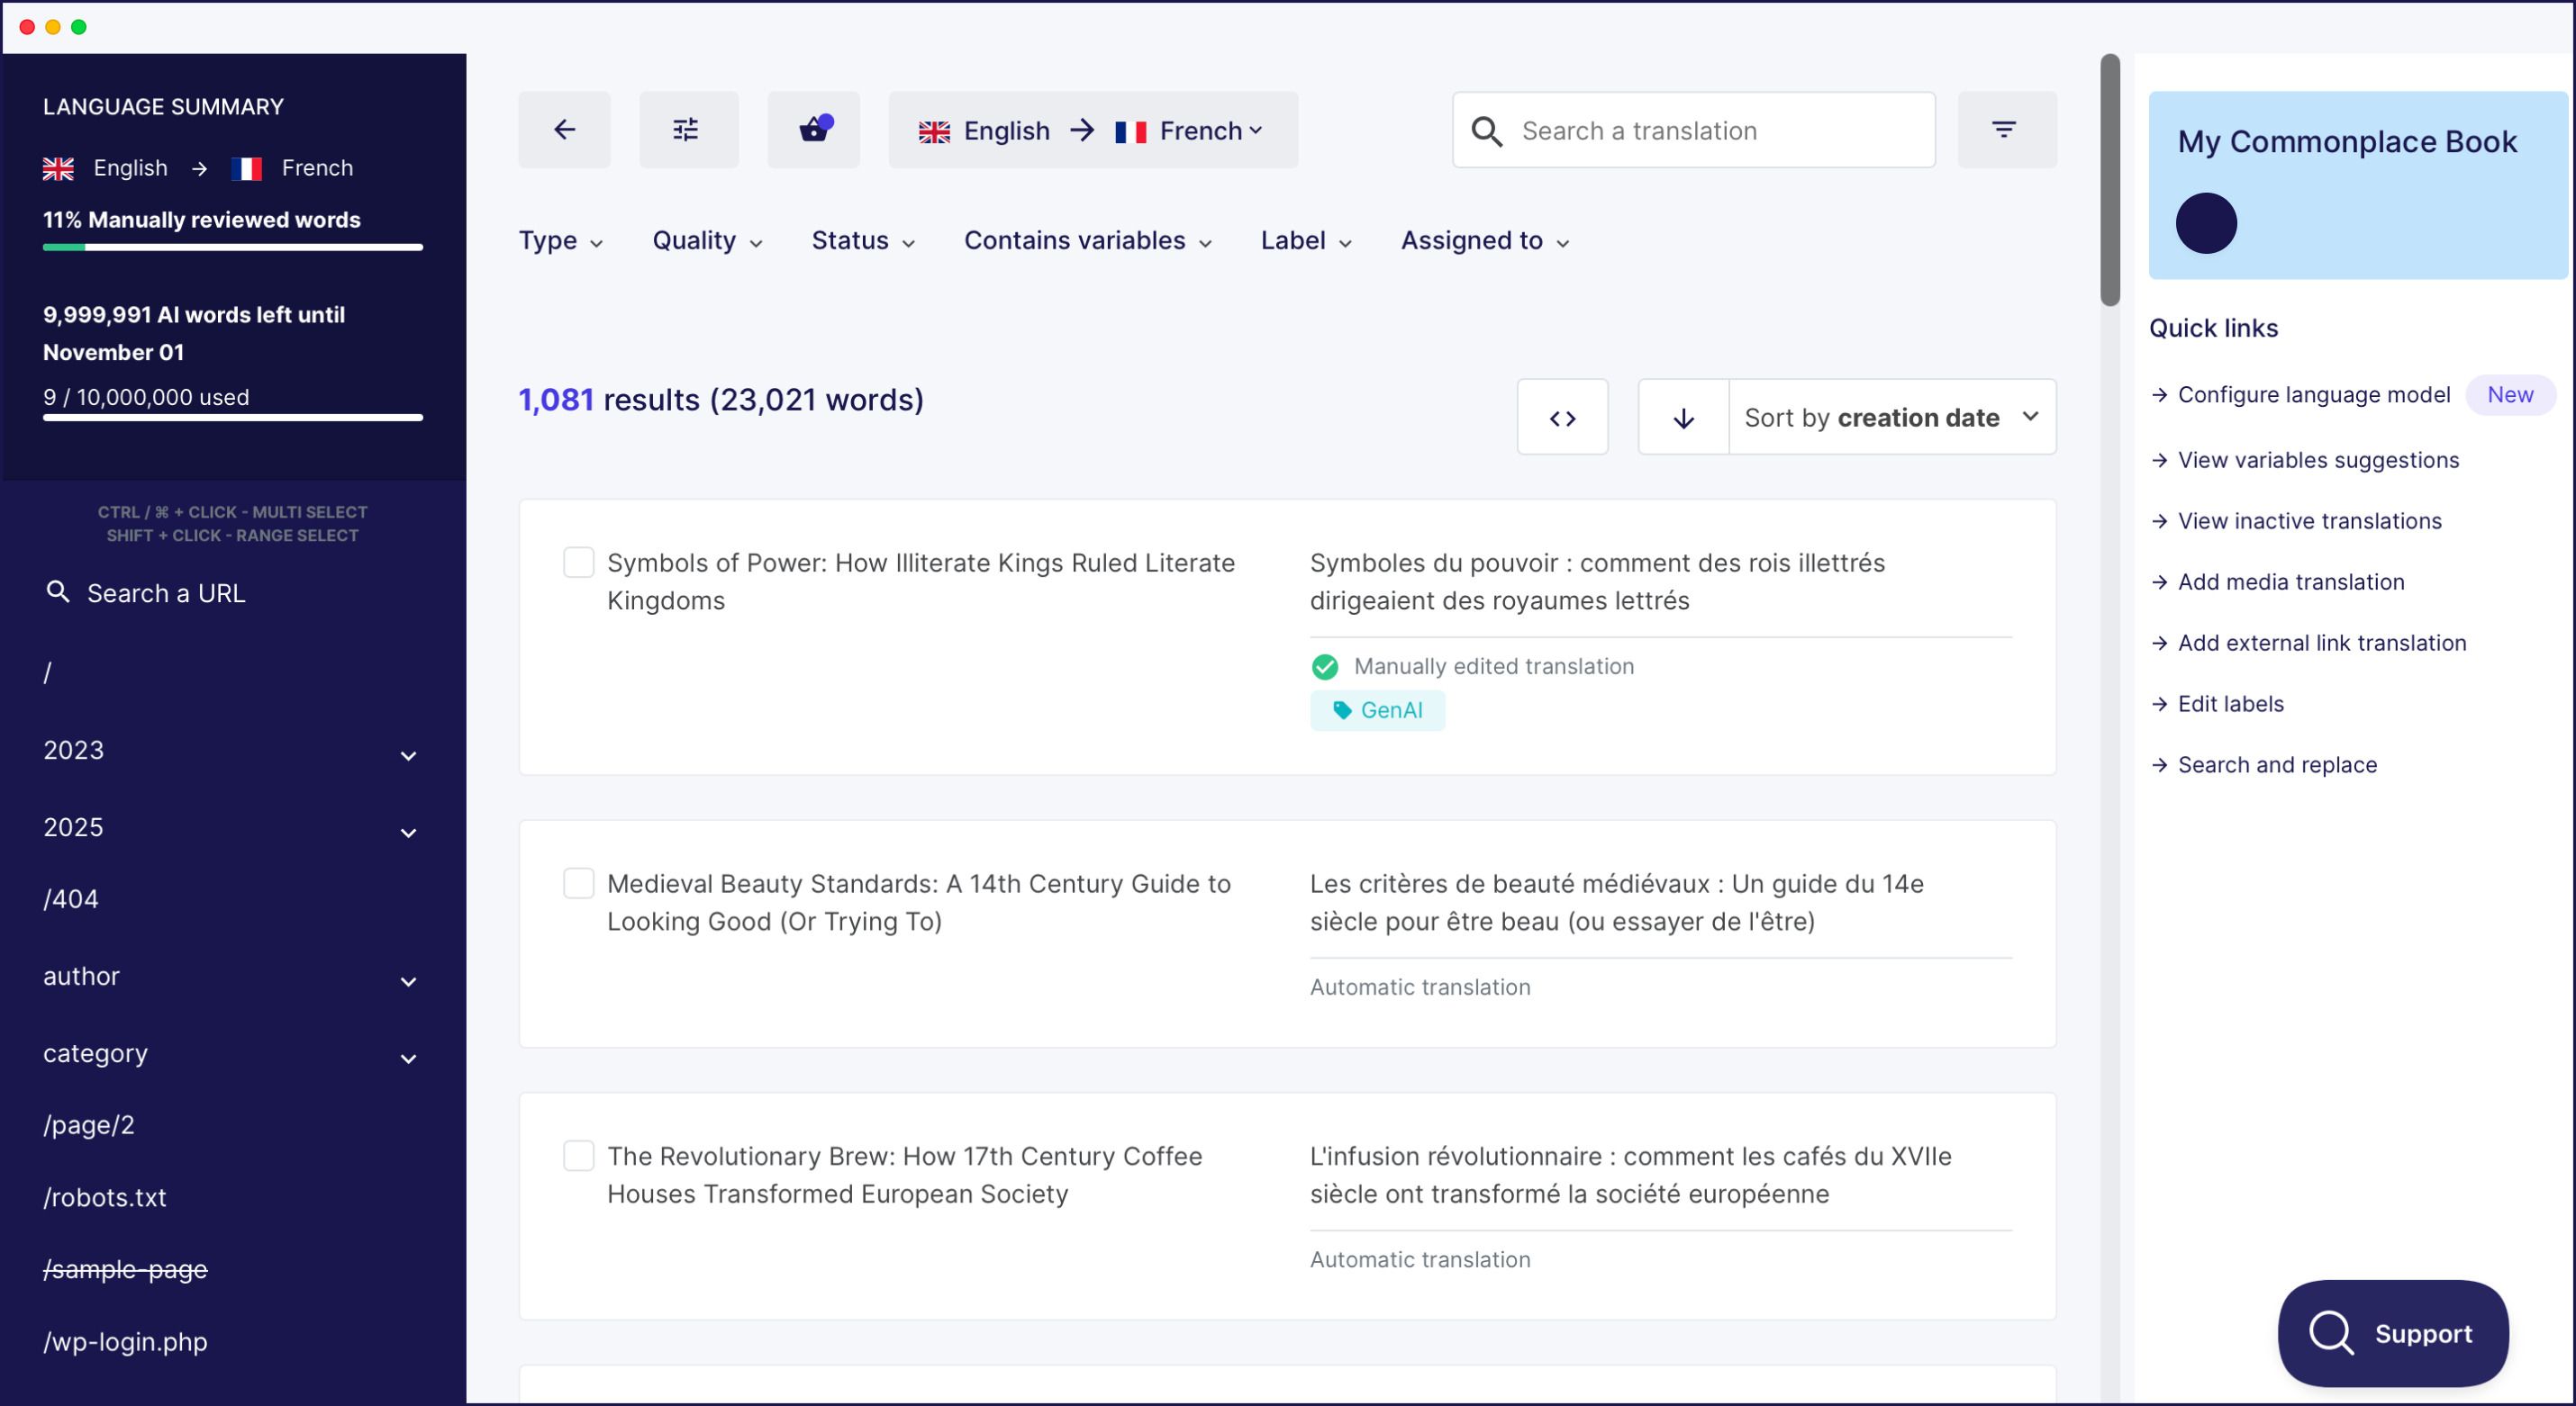Click the filter icon beside the search bar

(x=2004, y=130)
